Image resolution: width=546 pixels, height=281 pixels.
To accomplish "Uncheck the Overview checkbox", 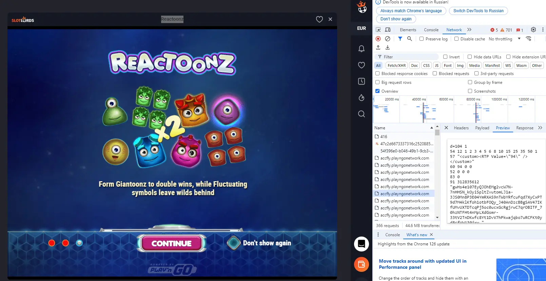I will [x=377, y=91].
